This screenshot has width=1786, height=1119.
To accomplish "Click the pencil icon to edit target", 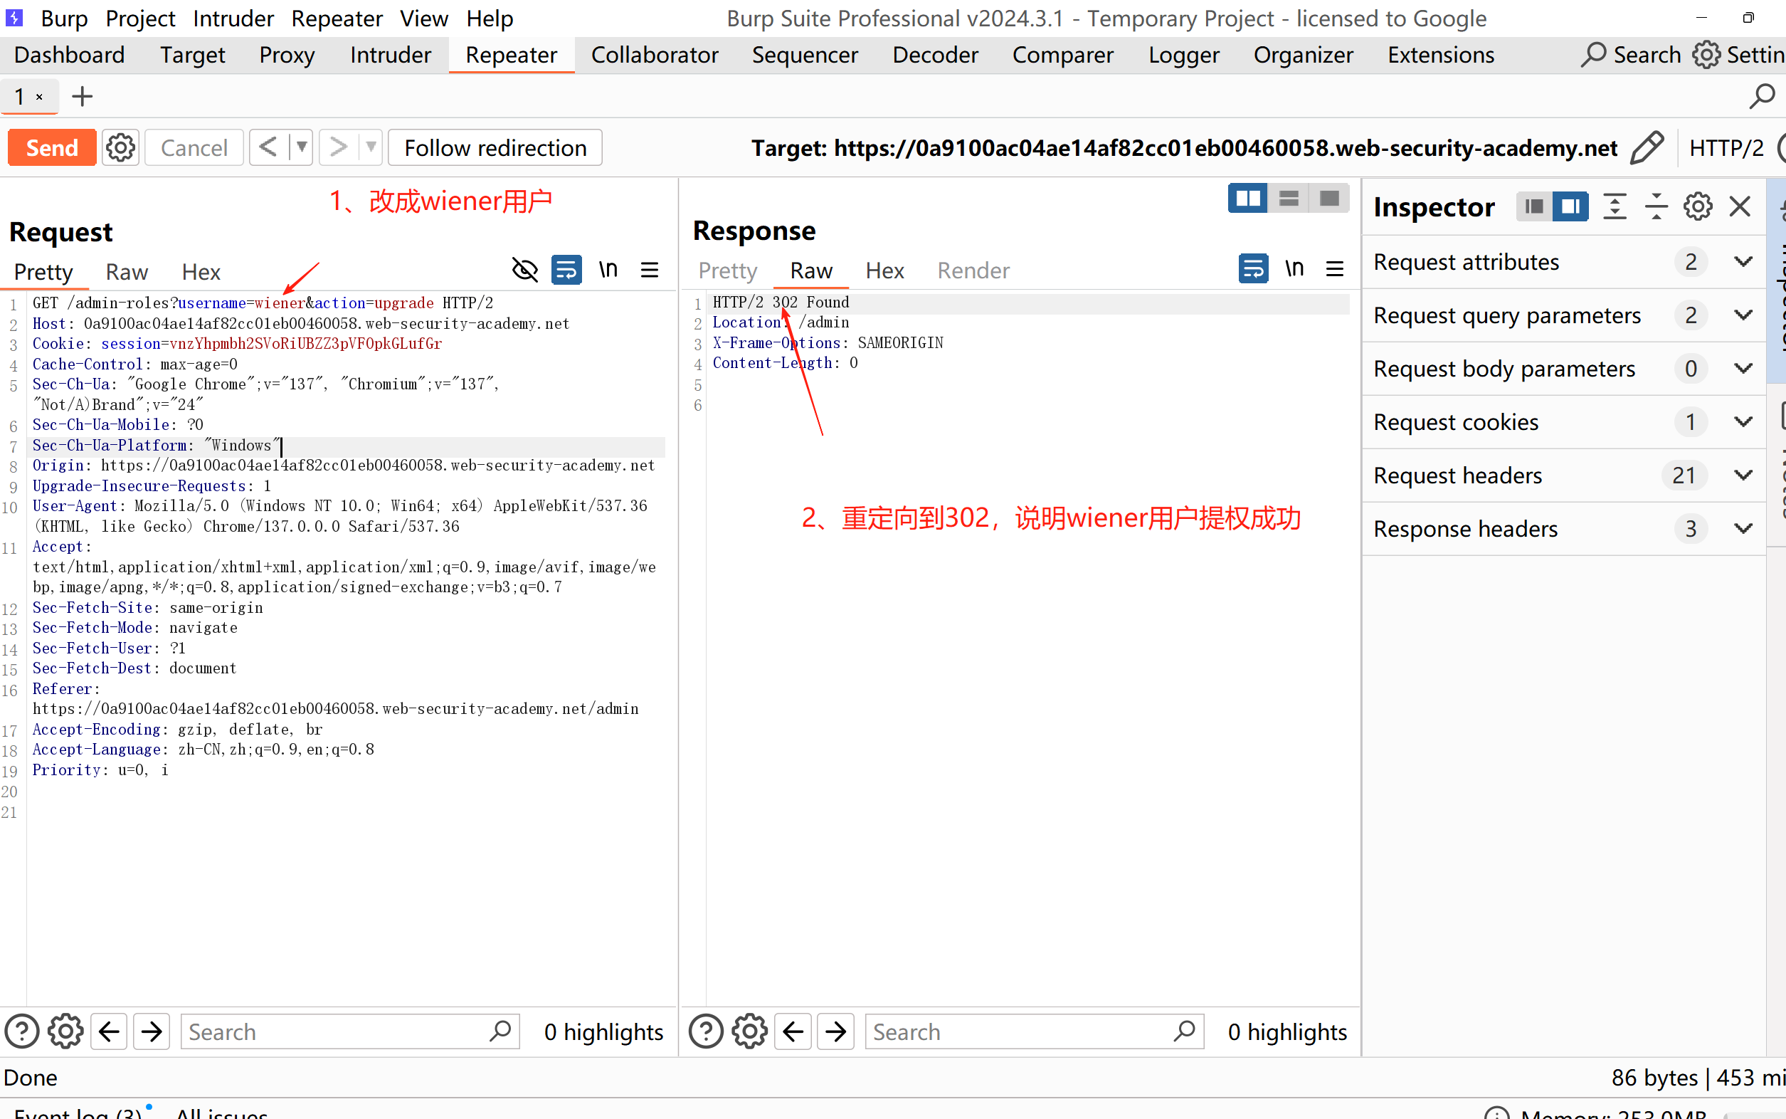I will [1646, 148].
